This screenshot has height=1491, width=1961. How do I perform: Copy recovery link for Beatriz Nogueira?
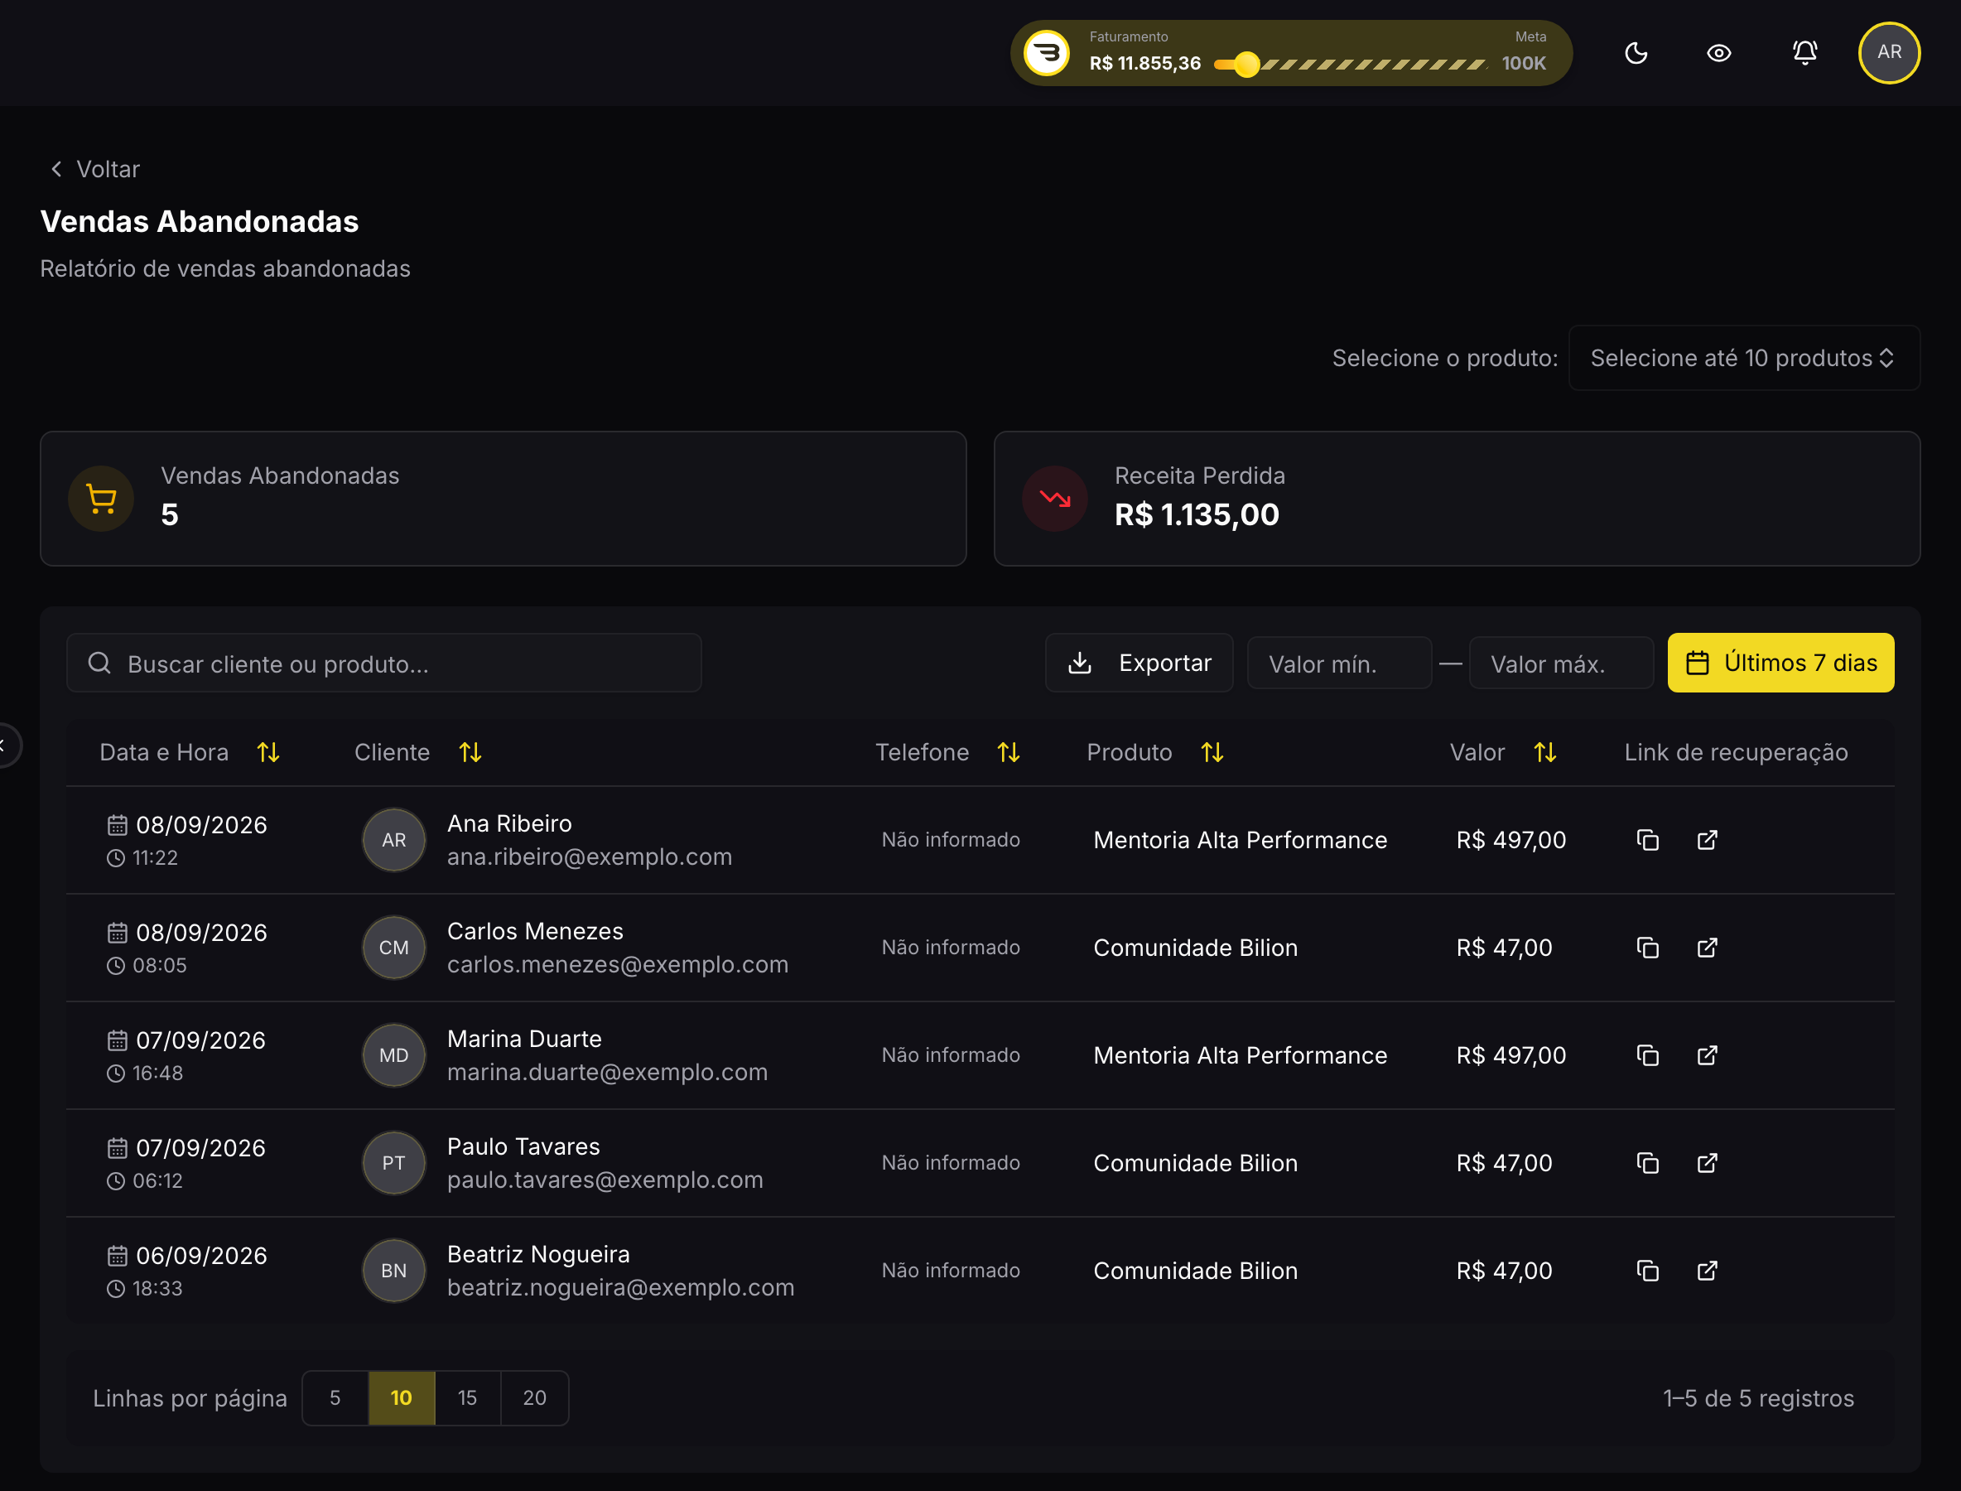(x=1648, y=1271)
